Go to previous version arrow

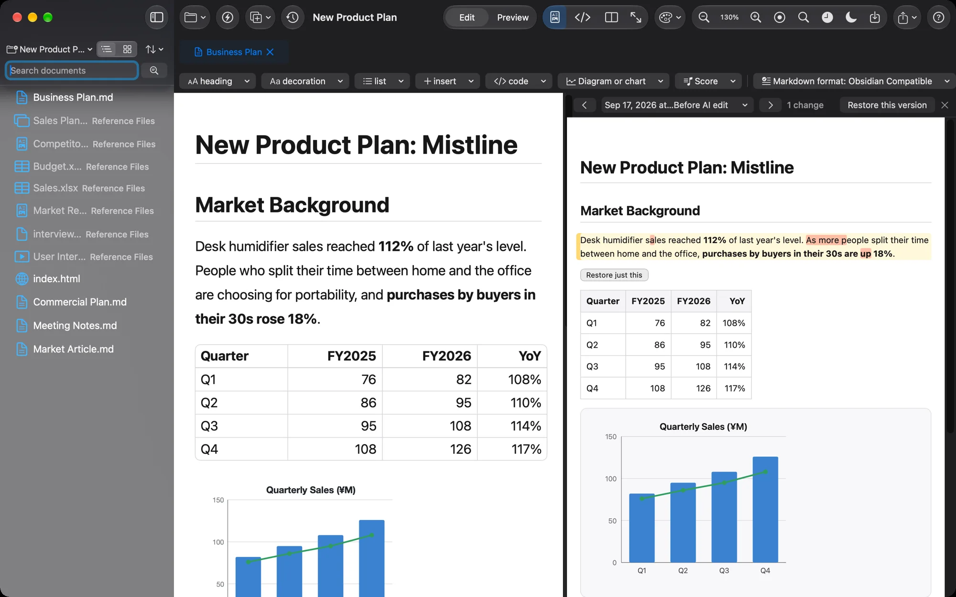tap(584, 105)
